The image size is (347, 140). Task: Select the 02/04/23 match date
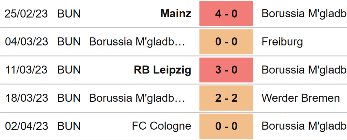pyautogui.click(x=26, y=126)
